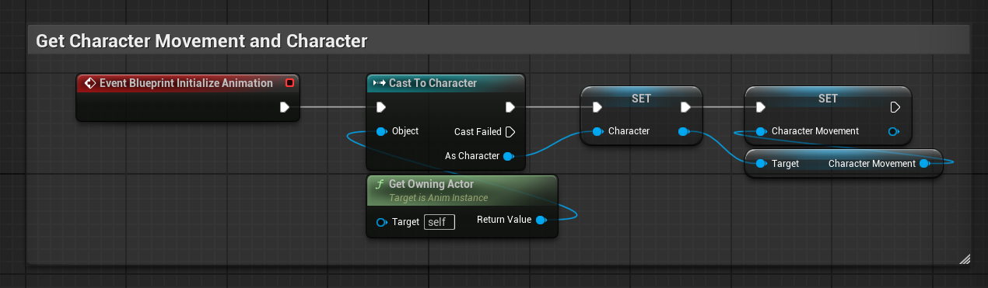The image size is (988, 288).
Task: Click the Character Movement input pin on SET
Action: pos(761,131)
